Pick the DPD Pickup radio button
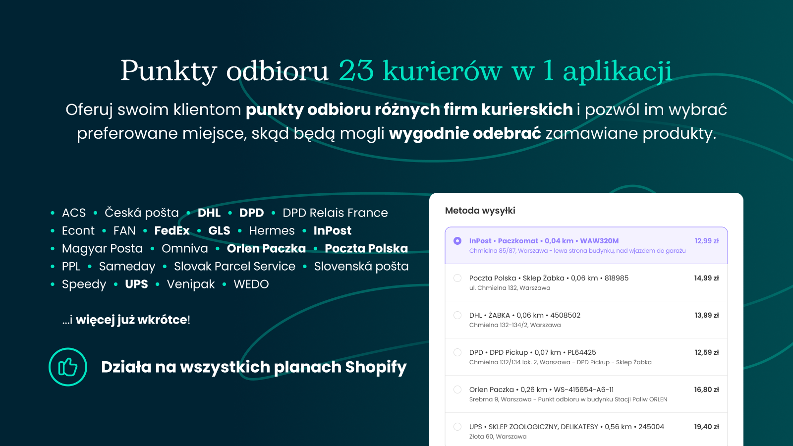This screenshot has height=446, width=793. 457,352
